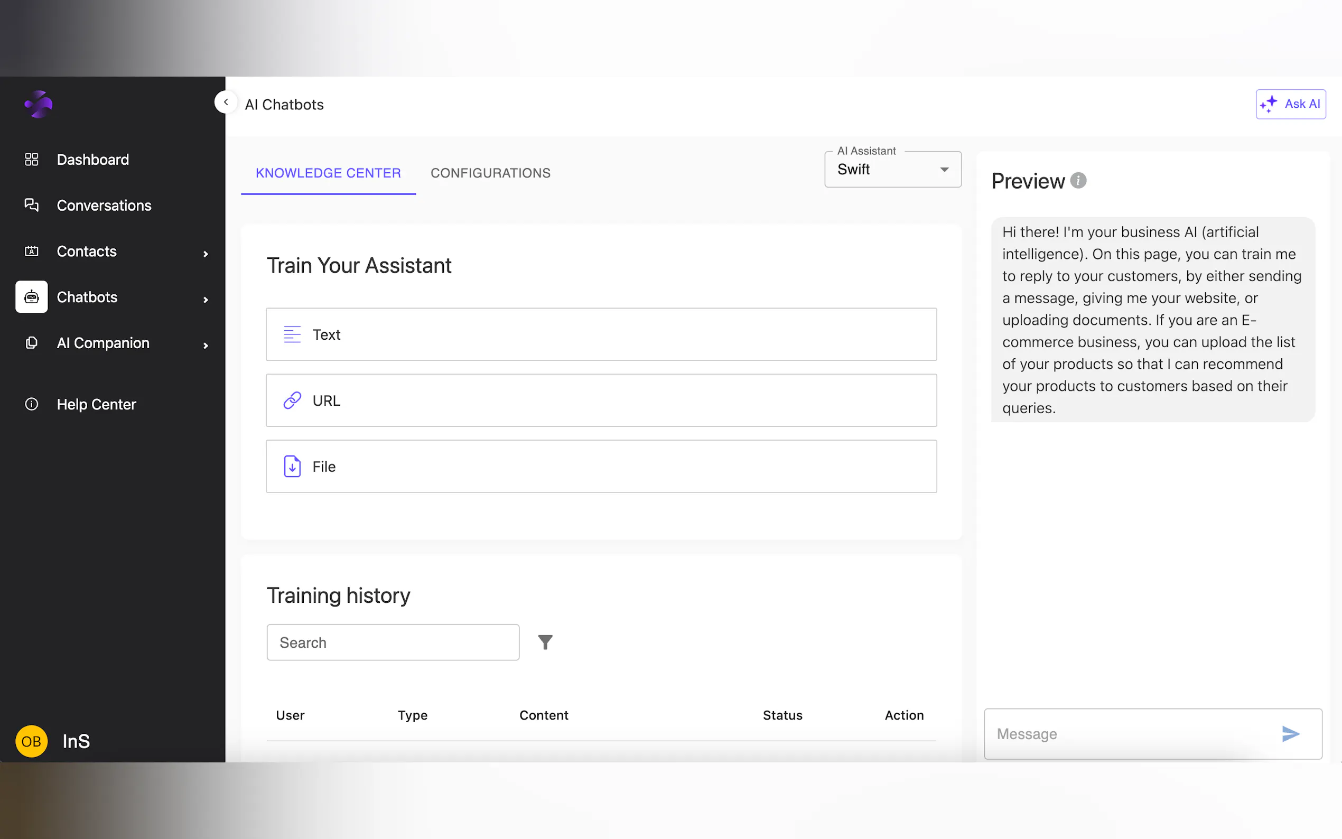The height and width of the screenshot is (839, 1342).
Task: Expand the Chatbots submenu chevron
Action: pyautogui.click(x=206, y=300)
